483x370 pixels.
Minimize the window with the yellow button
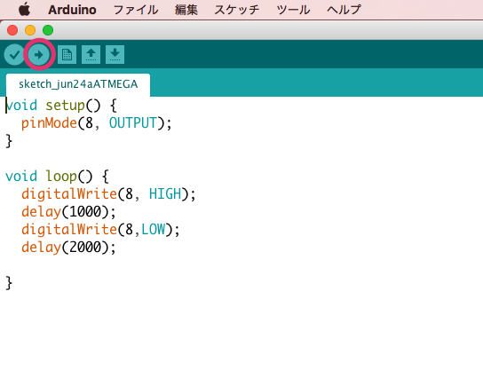pyautogui.click(x=30, y=30)
